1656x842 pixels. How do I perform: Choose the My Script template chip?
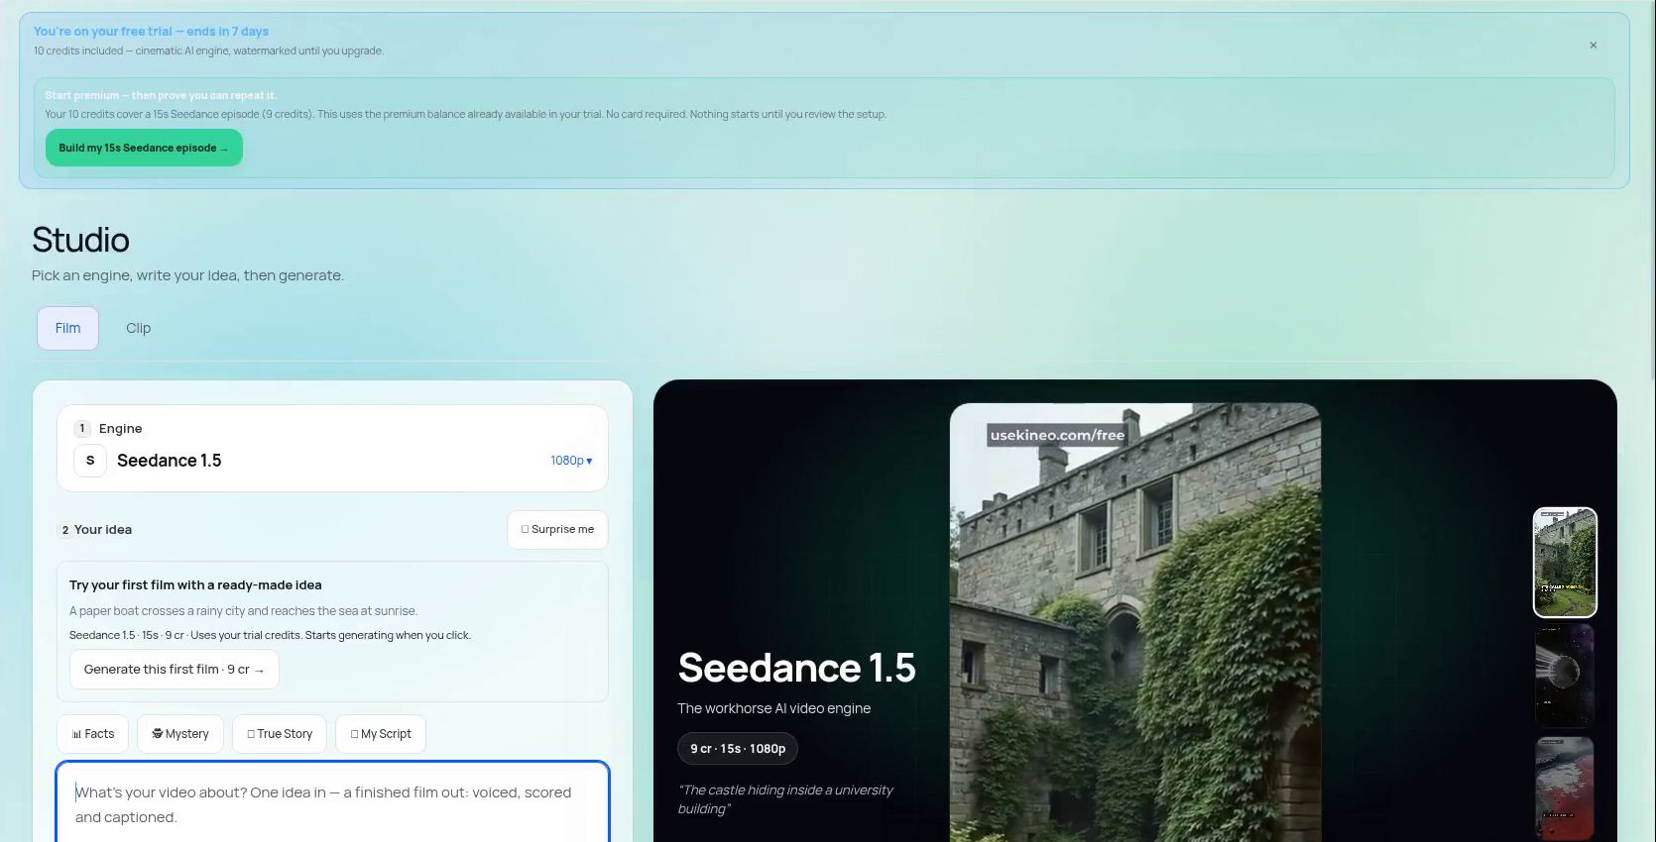tap(381, 734)
